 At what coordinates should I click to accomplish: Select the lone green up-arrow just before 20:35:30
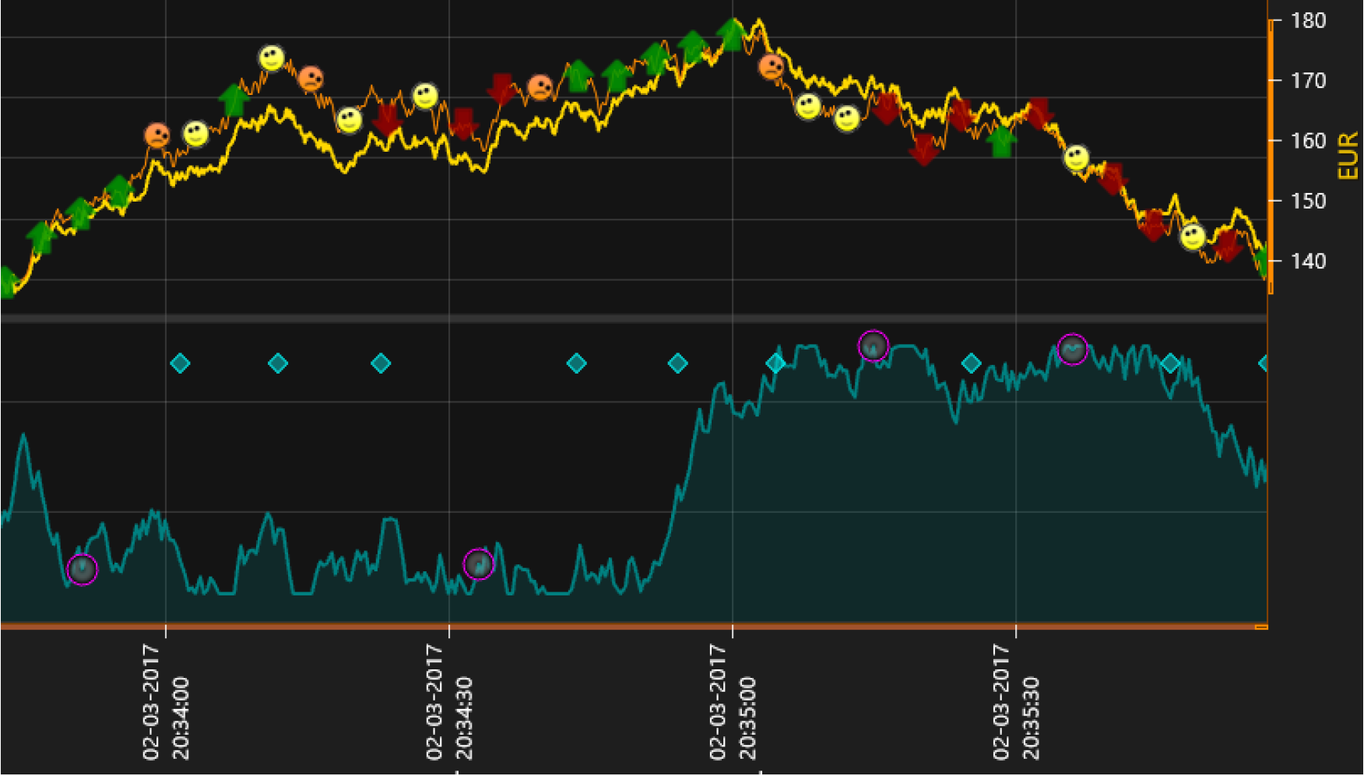[x=1001, y=141]
